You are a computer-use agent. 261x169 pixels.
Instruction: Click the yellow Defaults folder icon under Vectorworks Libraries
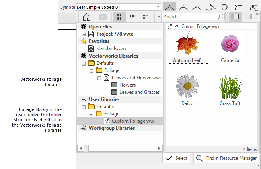point(91,63)
